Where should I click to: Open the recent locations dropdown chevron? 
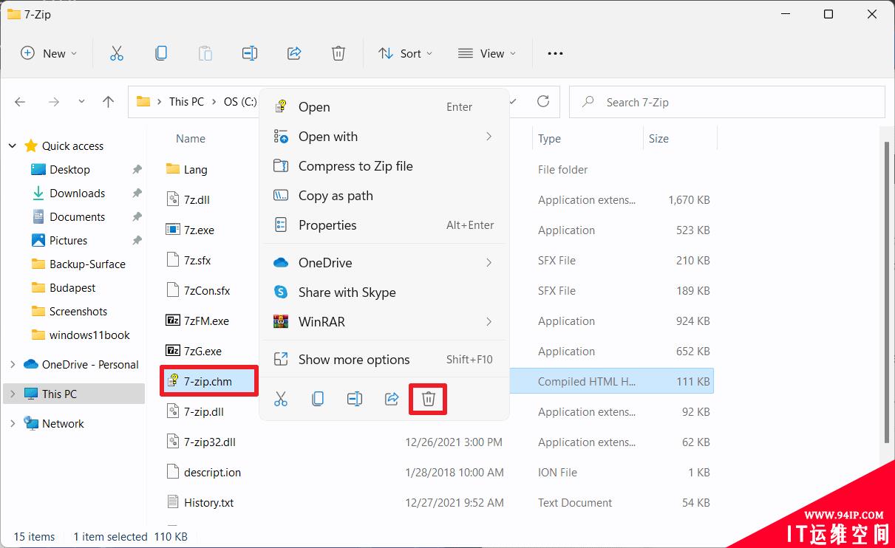pos(81,102)
